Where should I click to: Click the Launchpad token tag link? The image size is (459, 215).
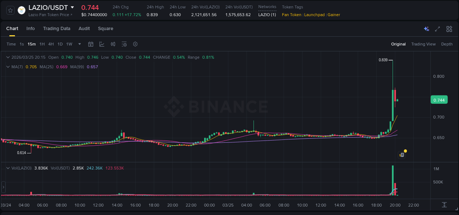click(314, 15)
